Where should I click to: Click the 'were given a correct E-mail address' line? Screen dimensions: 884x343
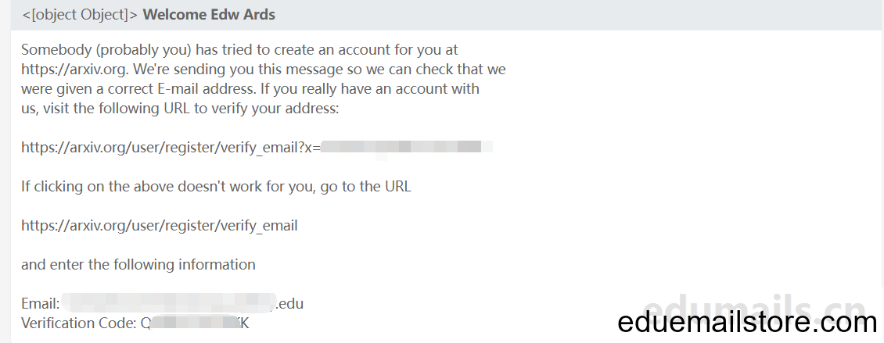[250, 89]
